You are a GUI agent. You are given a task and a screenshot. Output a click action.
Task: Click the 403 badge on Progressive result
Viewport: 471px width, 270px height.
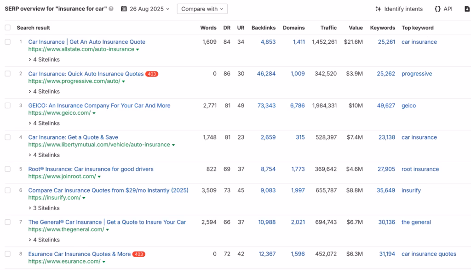[152, 74]
